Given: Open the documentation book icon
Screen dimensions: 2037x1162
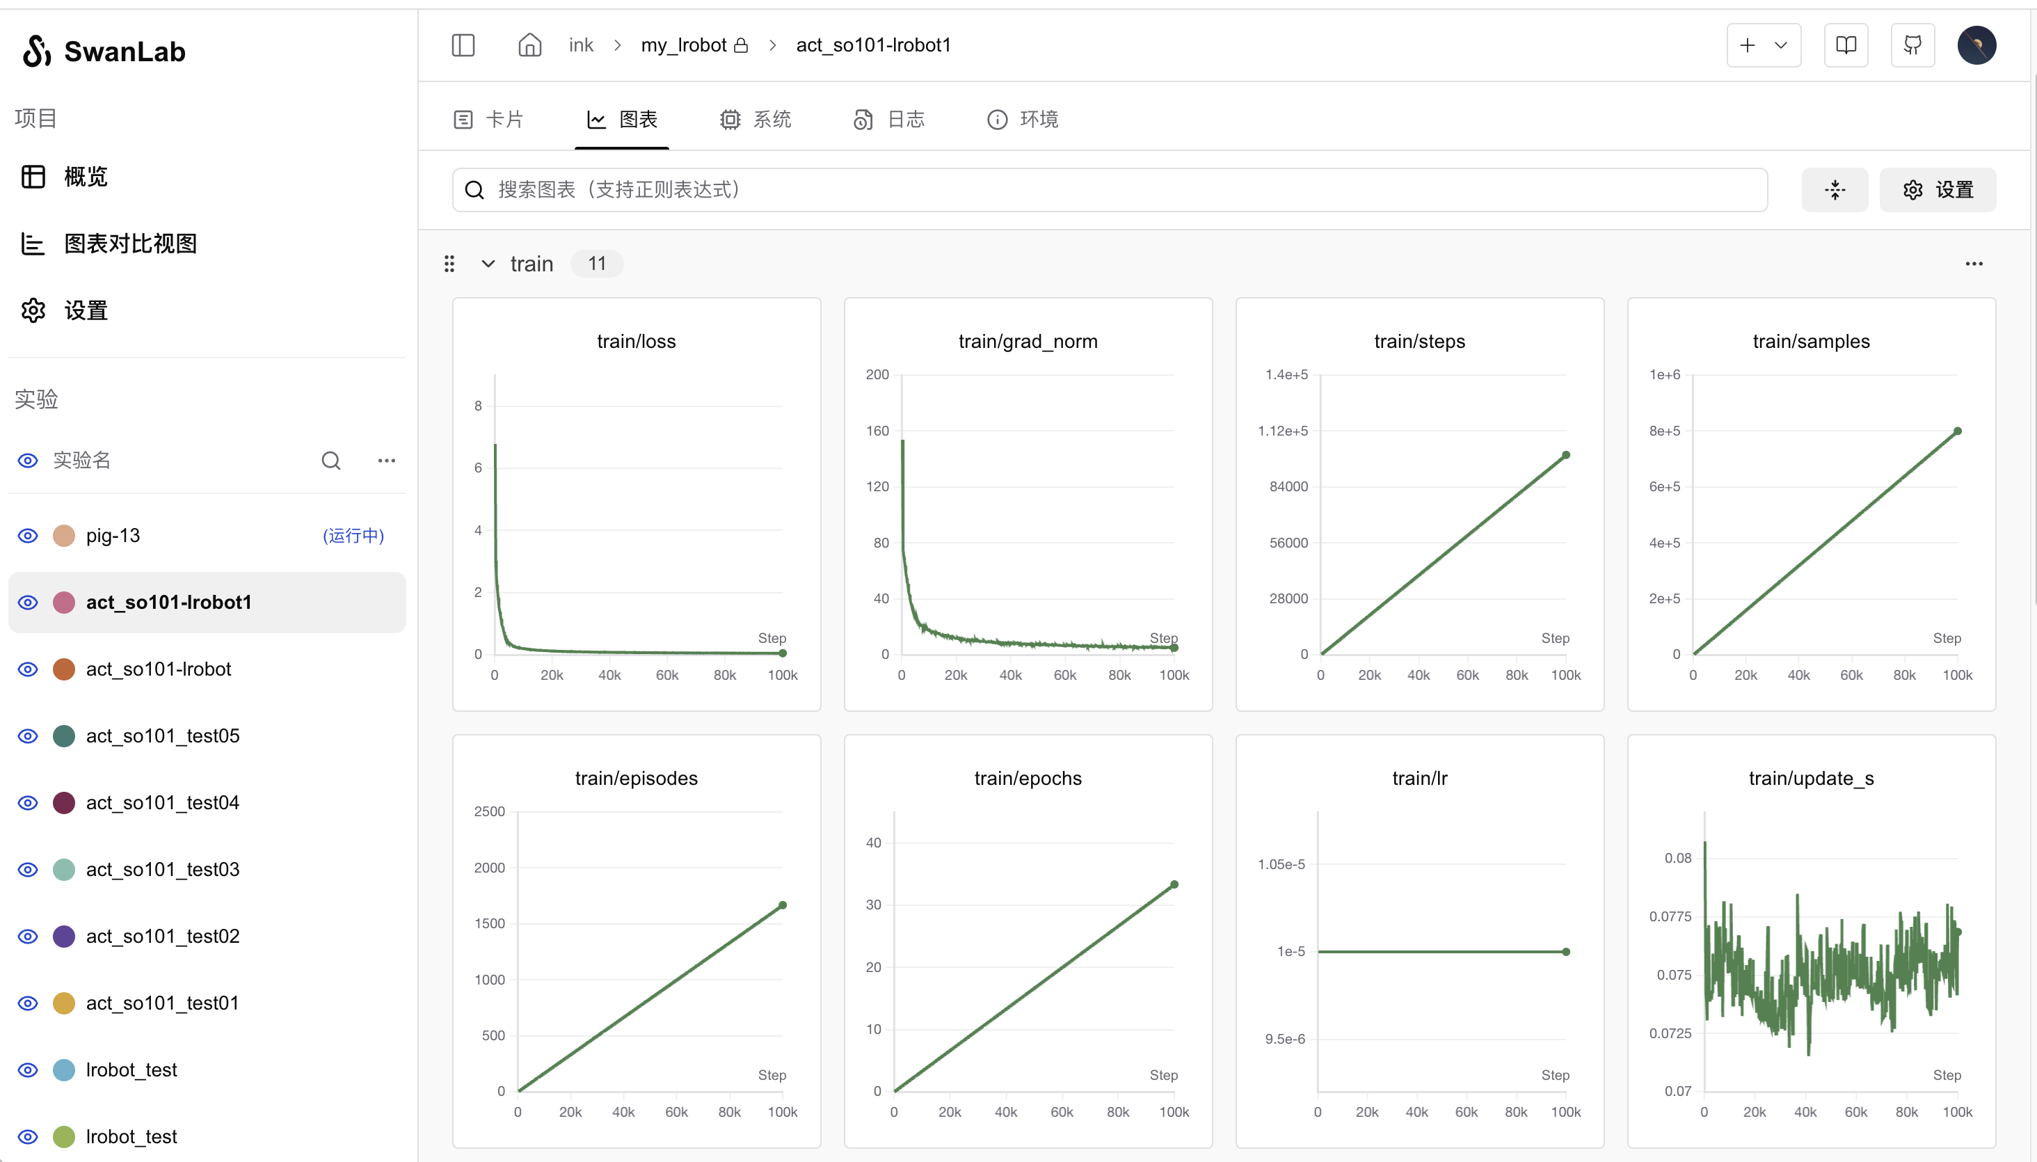Looking at the screenshot, I should point(1846,45).
